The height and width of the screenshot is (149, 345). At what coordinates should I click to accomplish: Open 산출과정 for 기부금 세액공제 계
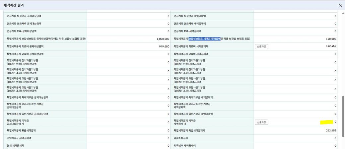[261, 122]
